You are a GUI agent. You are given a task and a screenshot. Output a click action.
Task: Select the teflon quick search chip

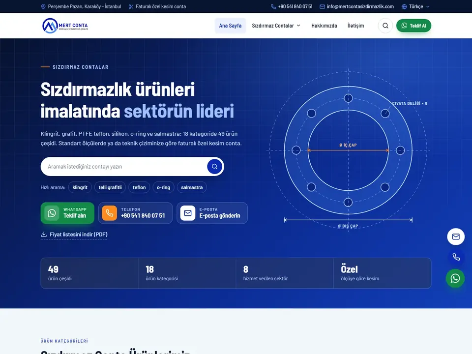(x=139, y=187)
